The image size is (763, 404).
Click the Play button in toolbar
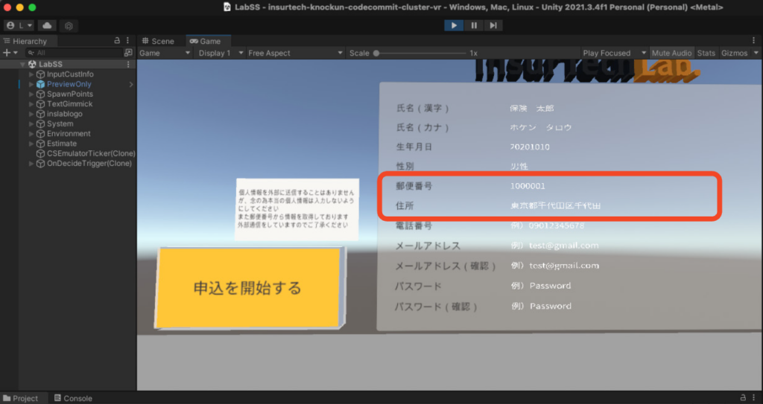coord(454,25)
